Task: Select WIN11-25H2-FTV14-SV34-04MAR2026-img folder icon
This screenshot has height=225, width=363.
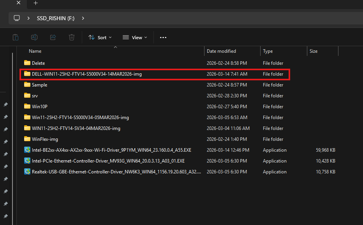Action: [27, 128]
